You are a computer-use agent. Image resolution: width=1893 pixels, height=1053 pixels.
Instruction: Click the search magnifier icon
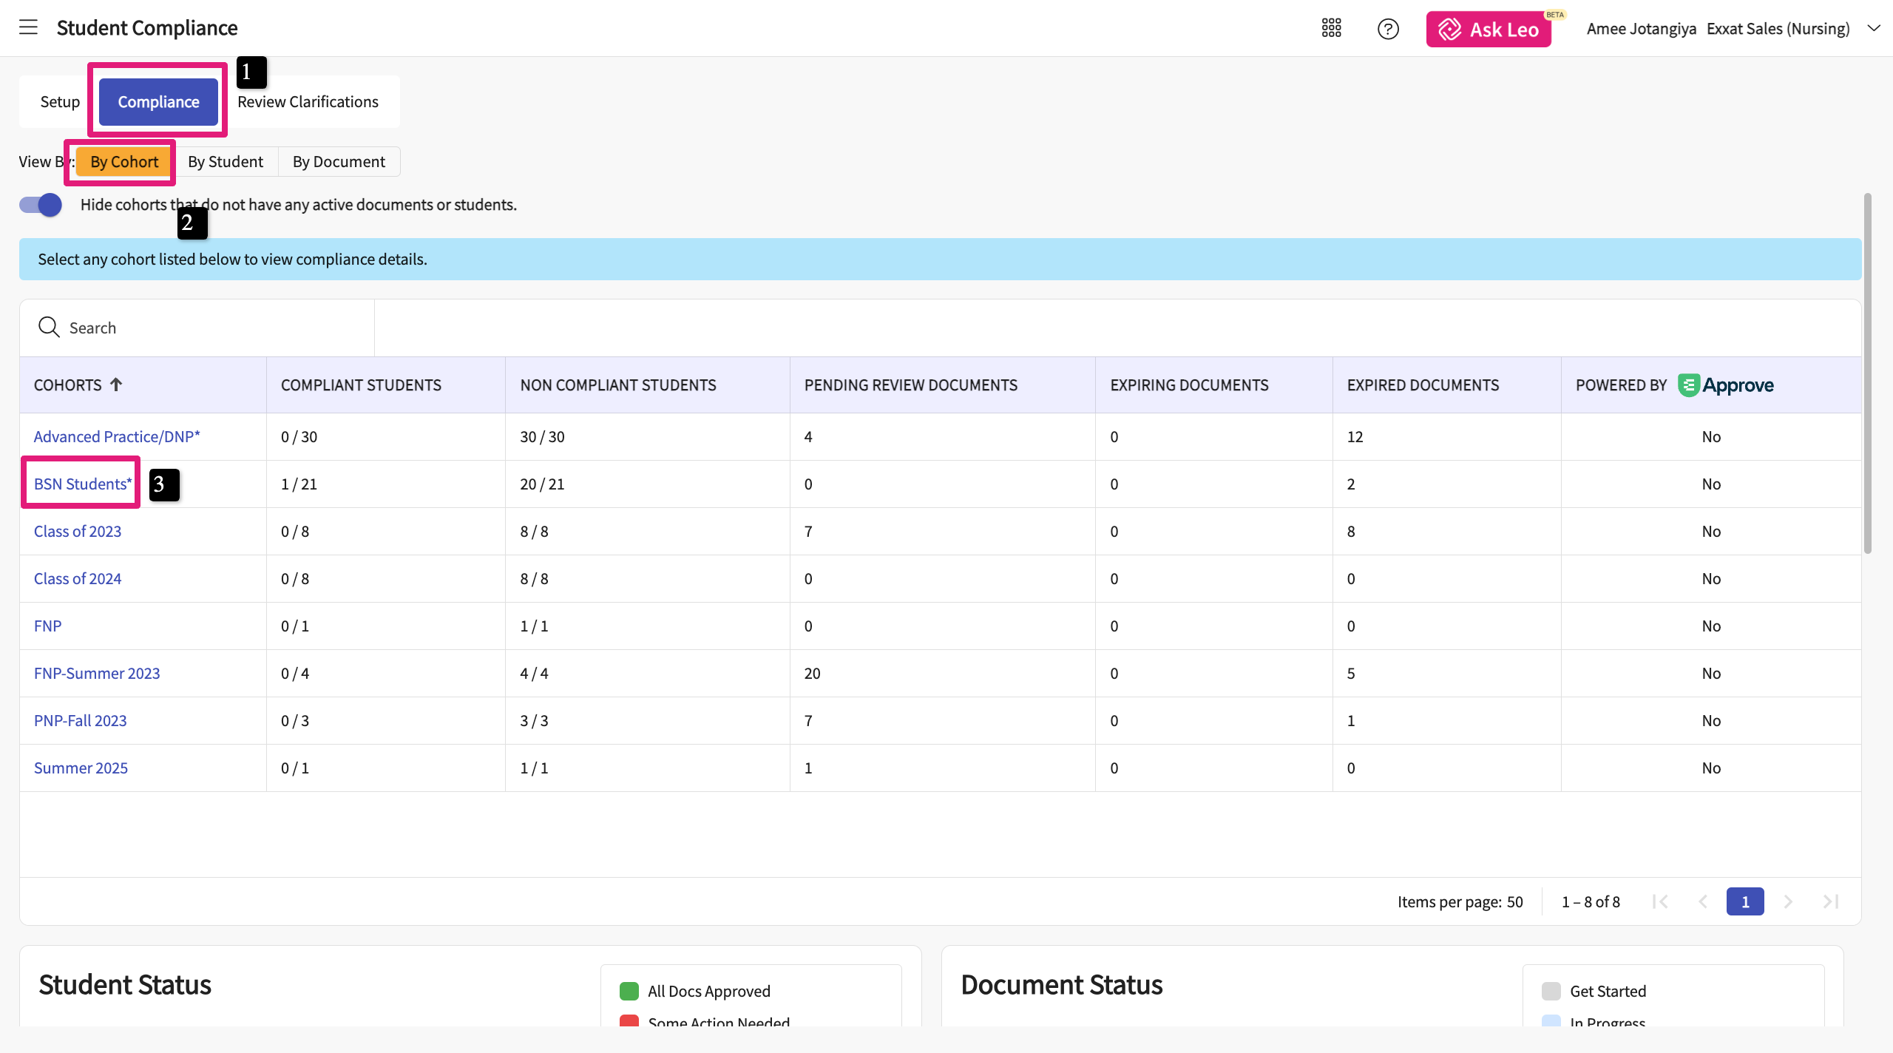point(49,327)
